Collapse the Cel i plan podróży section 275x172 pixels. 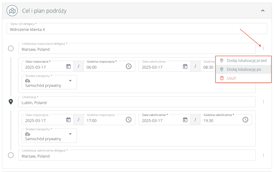pos(263,11)
